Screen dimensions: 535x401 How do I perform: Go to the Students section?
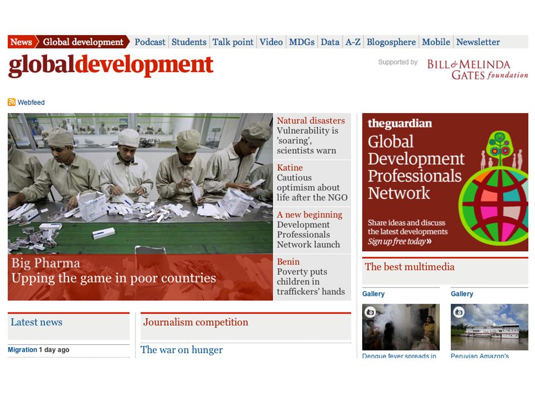click(189, 42)
